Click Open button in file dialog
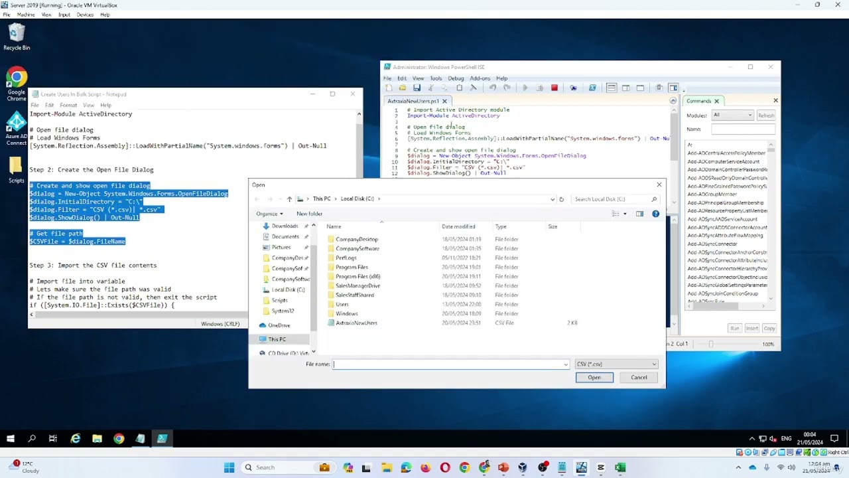 tap(594, 378)
